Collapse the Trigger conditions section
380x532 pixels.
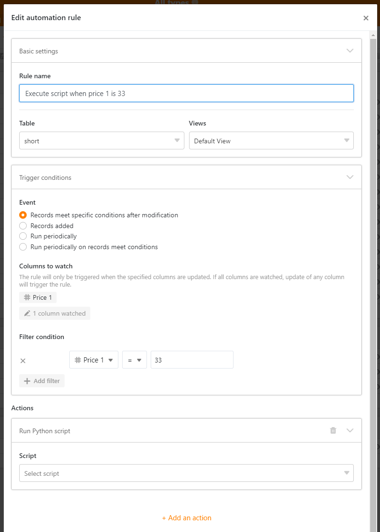tap(350, 177)
